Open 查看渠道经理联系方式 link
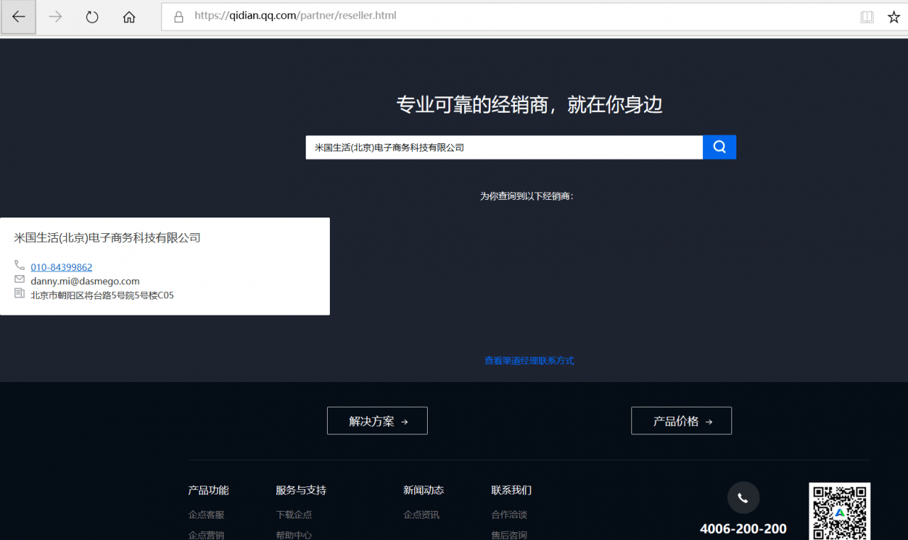 (x=529, y=360)
